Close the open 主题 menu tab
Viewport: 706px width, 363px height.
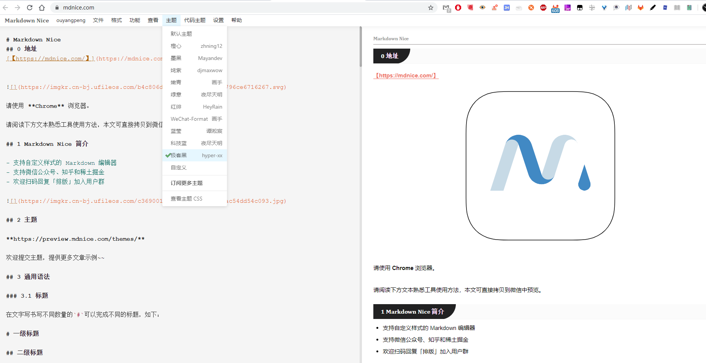coord(171,20)
